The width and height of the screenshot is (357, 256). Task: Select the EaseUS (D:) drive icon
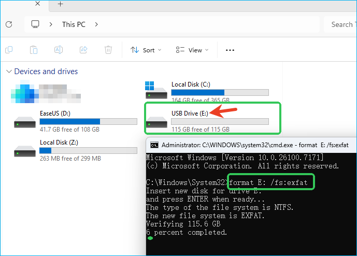click(25, 122)
